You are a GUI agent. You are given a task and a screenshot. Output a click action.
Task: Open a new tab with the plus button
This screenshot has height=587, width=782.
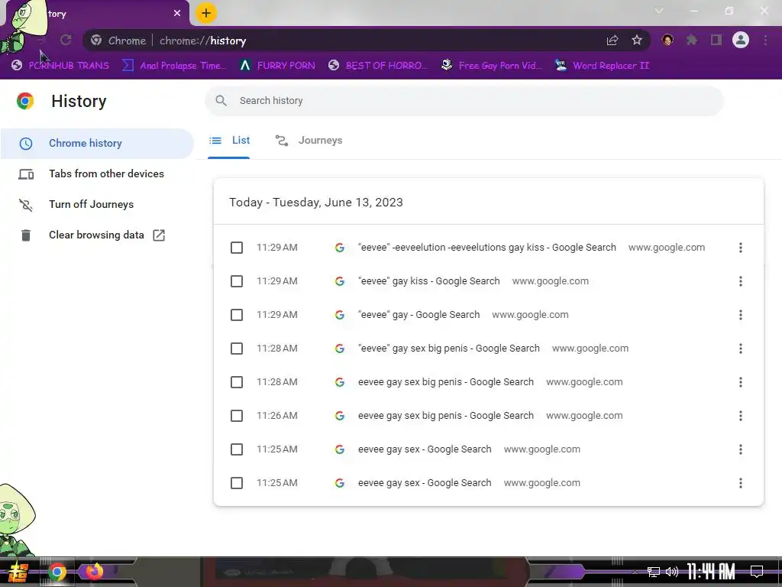206,13
